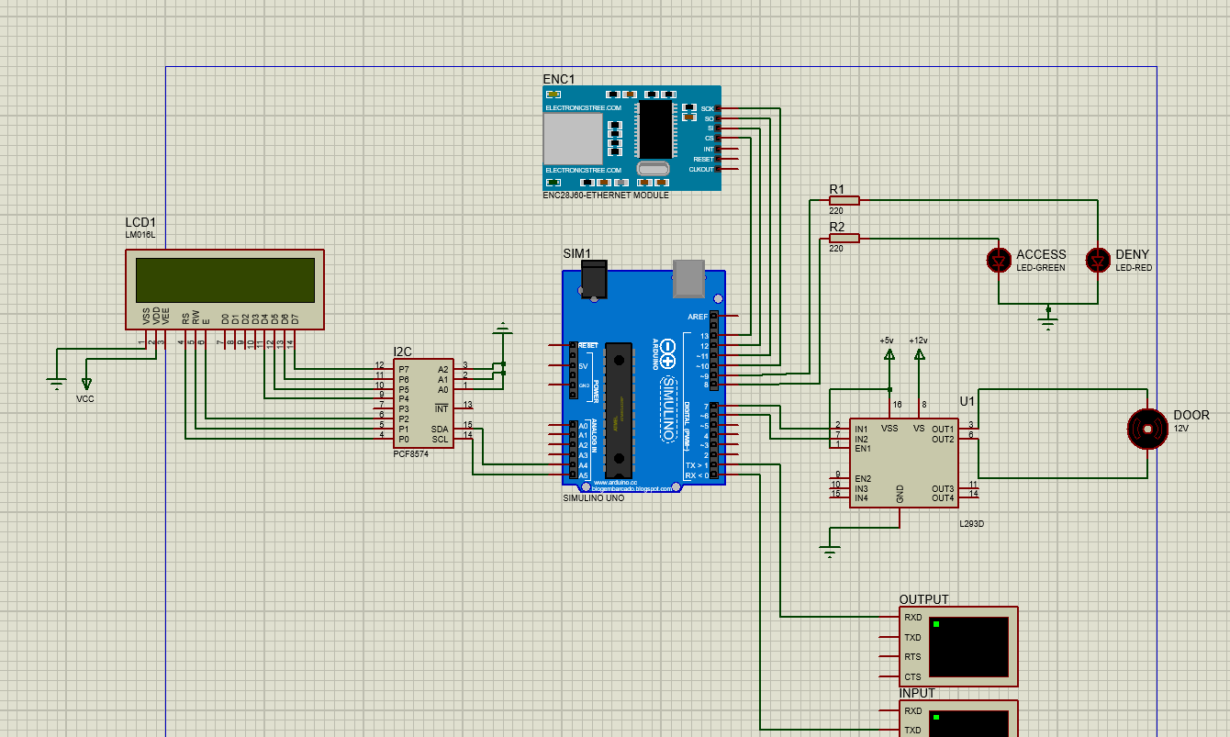Viewport: 1230px width, 737px height.
Task: Click the 'LM016L' value text
Action: 140,236
